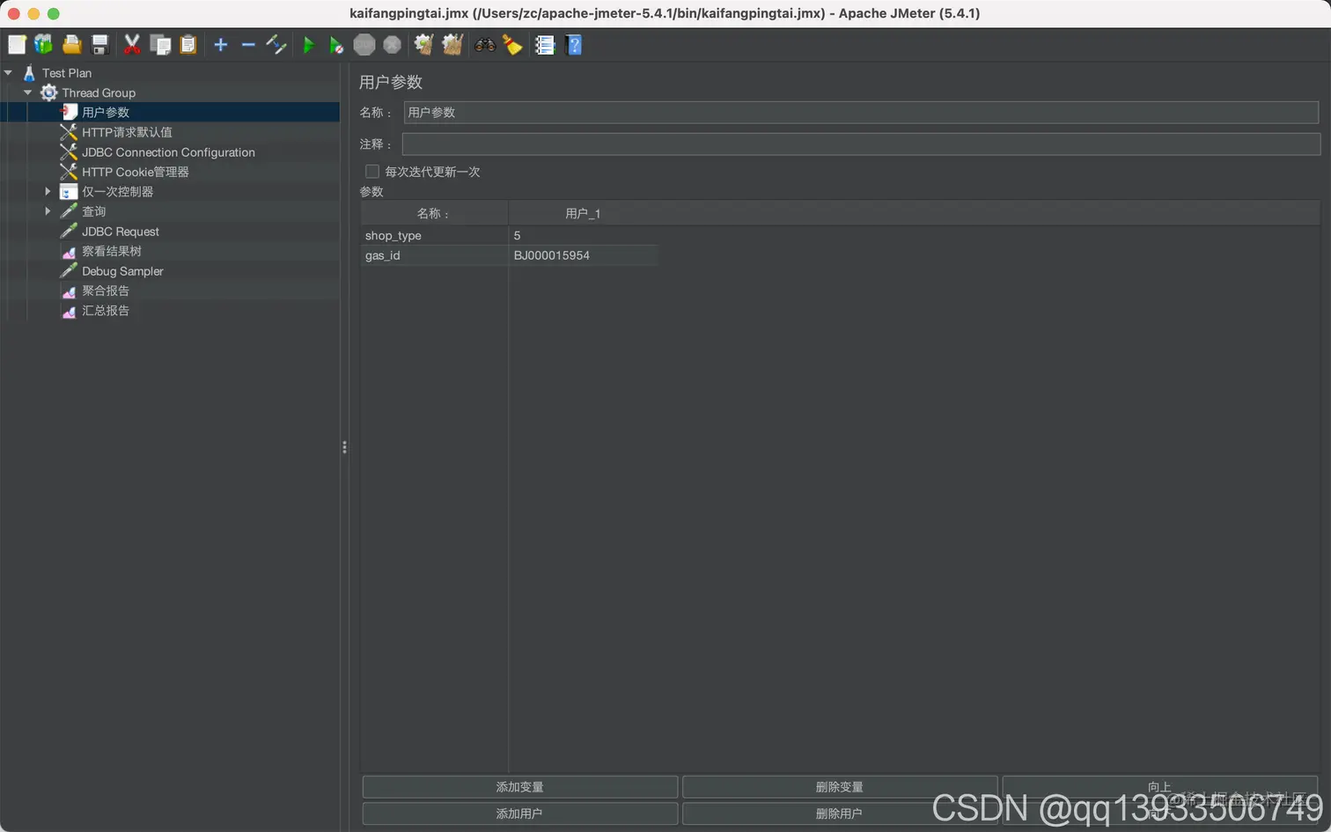Click the 向上 move up button
The image size is (1331, 832).
coord(1159,786)
